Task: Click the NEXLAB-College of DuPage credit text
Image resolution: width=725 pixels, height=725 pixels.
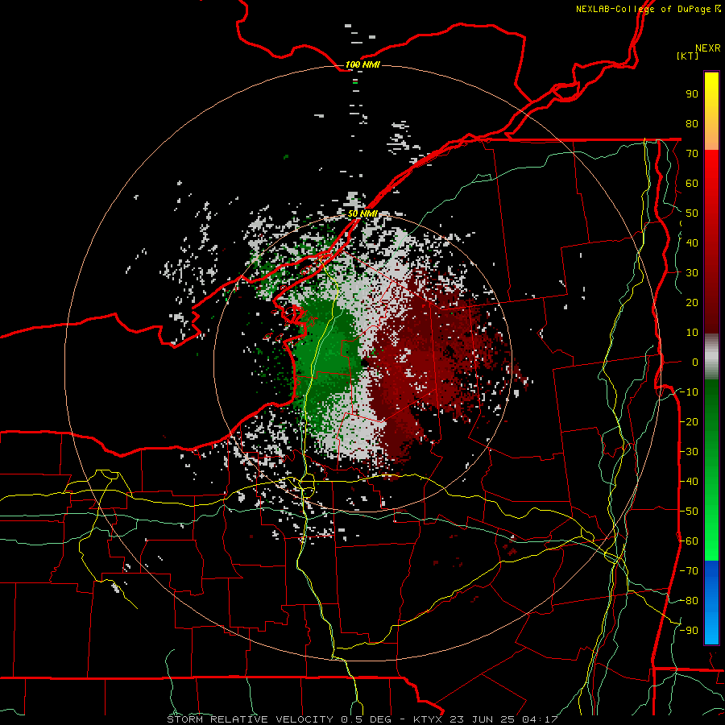Action: coord(648,9)
